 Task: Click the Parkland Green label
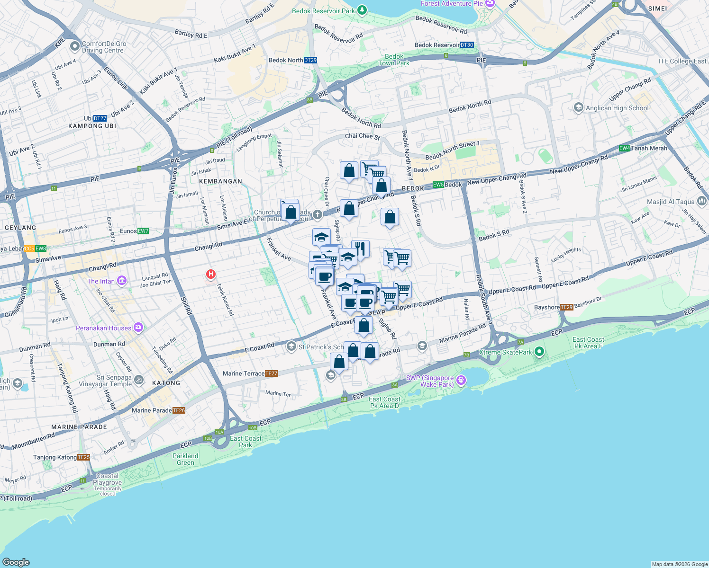click(x=185, y=459)
